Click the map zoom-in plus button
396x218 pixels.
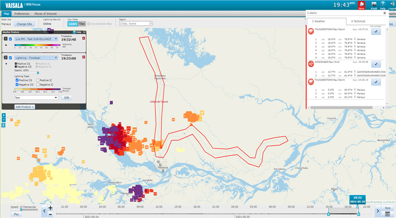pyautogui.click(x=3, y=116)
